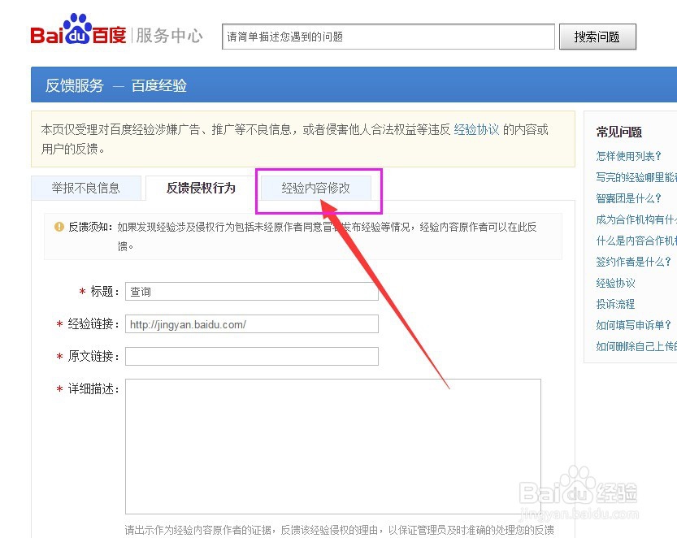Click the 百度经验 link in the blue banner
677x538 pixels.
(x=158, y=85)
